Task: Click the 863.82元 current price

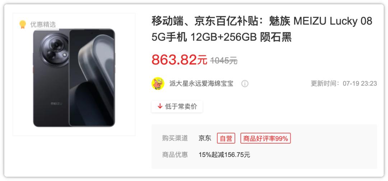Action: pyautogui.click(x=179, y=60)
